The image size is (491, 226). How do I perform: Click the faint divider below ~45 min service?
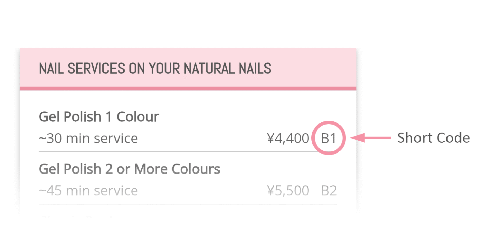click(188, 204)
